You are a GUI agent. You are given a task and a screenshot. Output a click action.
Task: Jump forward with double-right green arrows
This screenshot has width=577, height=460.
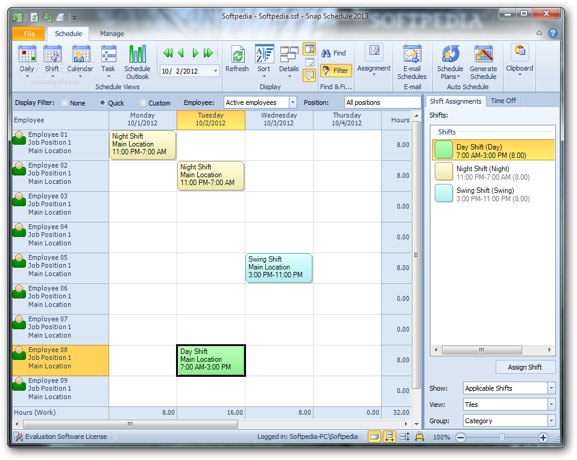[208, 53]
